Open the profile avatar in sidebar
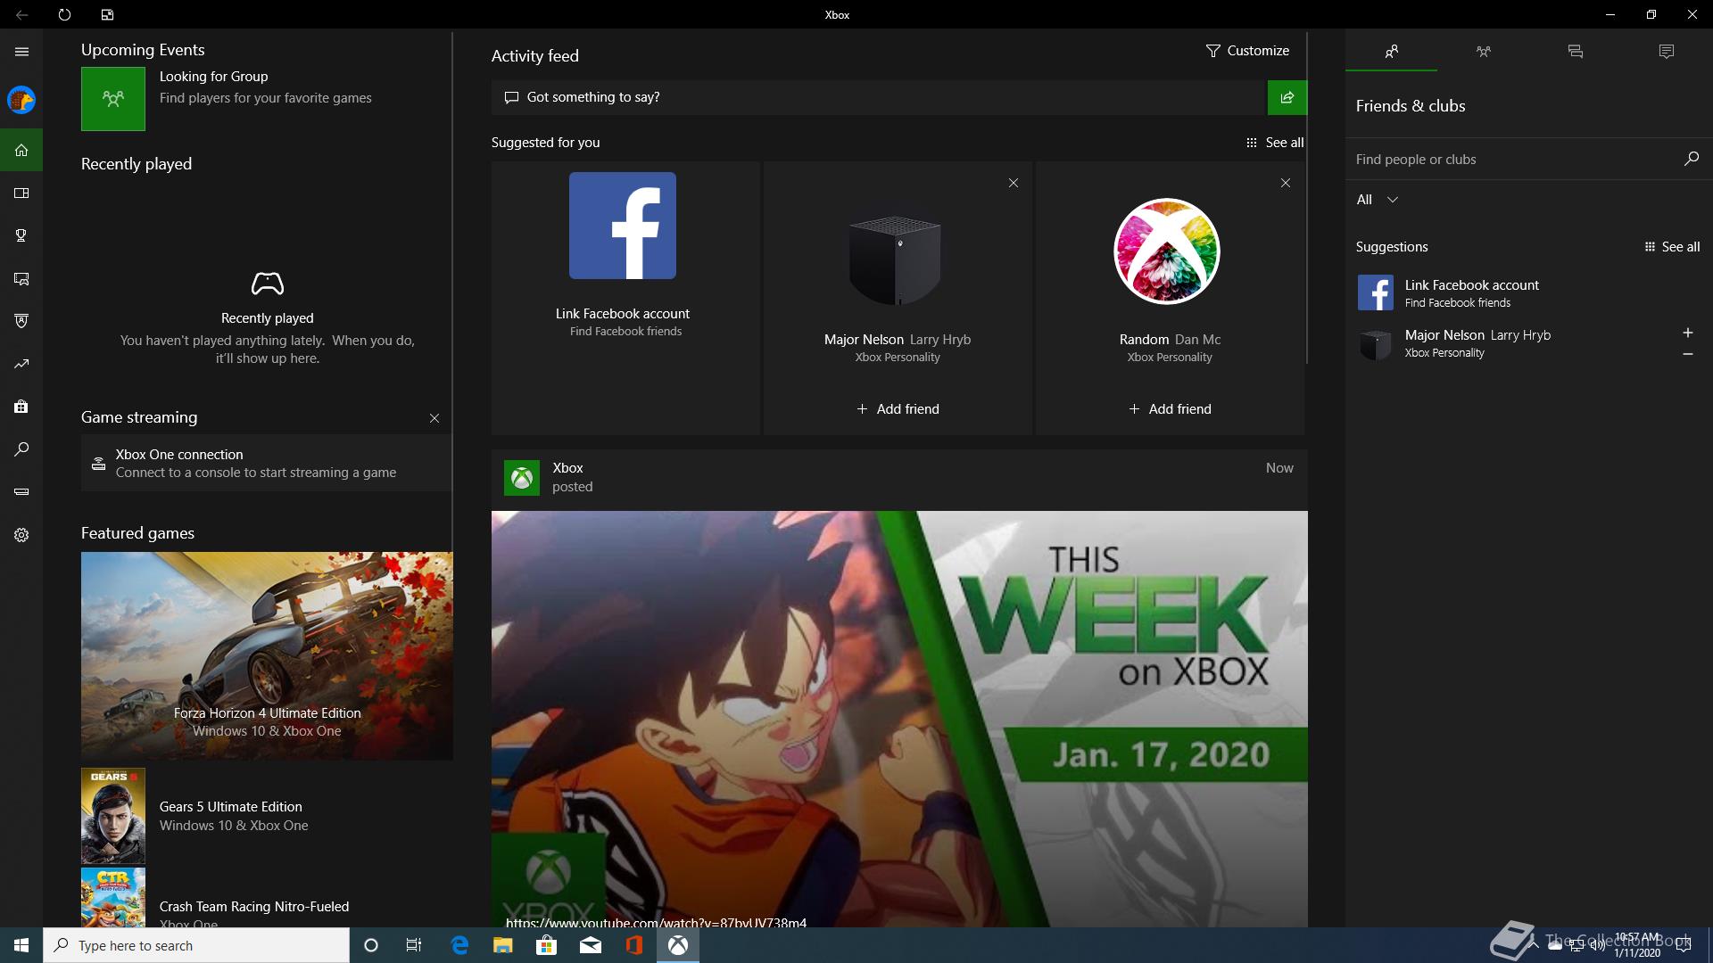Screen dimensions: 1713x963 tap(21, 100)
